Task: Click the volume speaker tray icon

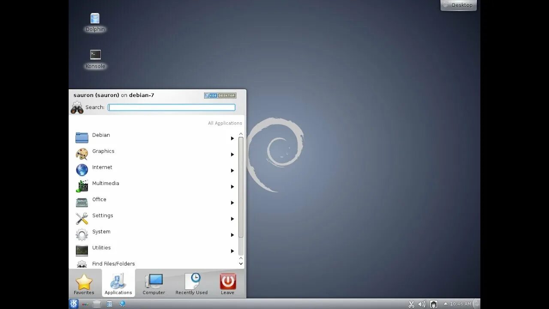Action: pyautogui.click(x=422, y=304)
